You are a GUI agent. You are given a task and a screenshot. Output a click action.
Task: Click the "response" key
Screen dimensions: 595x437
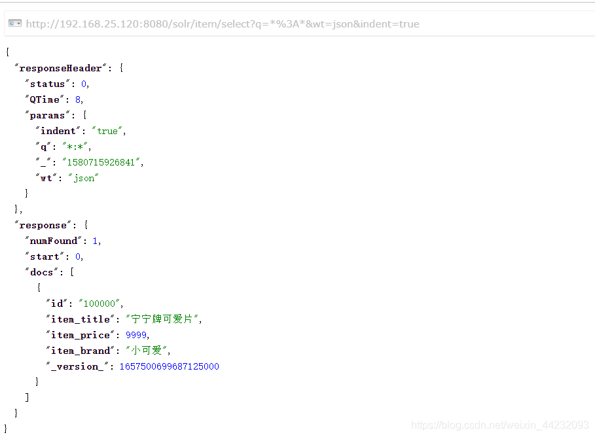43,225
